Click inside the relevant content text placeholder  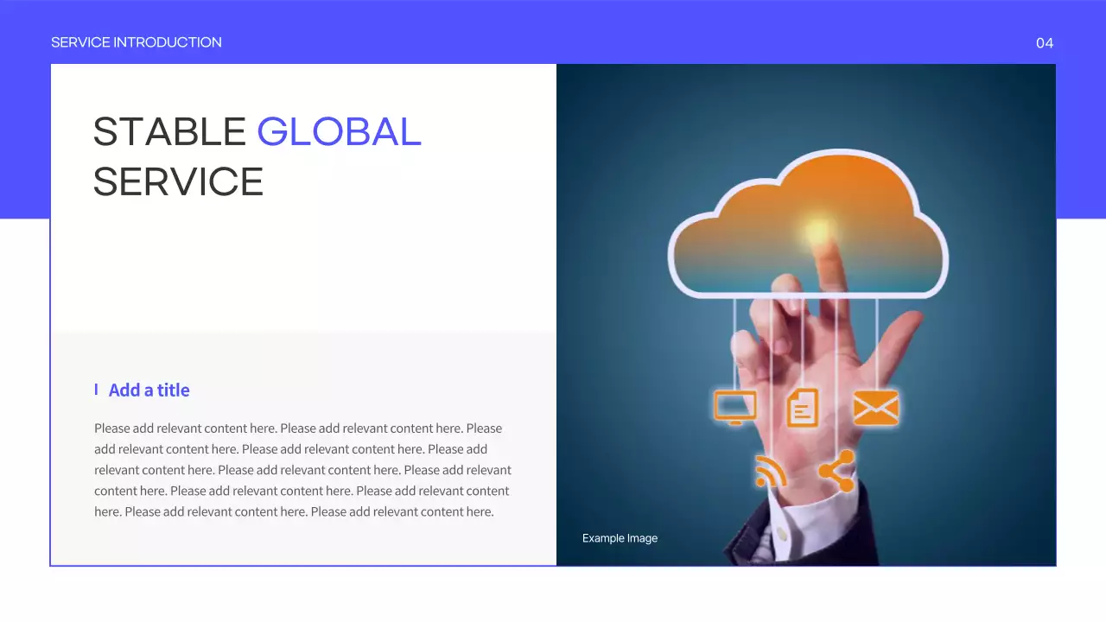click(x=302, y=469)
